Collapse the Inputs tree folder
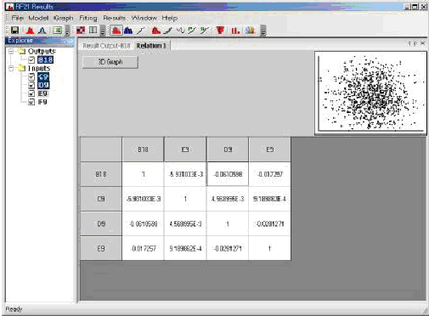The image size is (429, 316). pos(11,68)
